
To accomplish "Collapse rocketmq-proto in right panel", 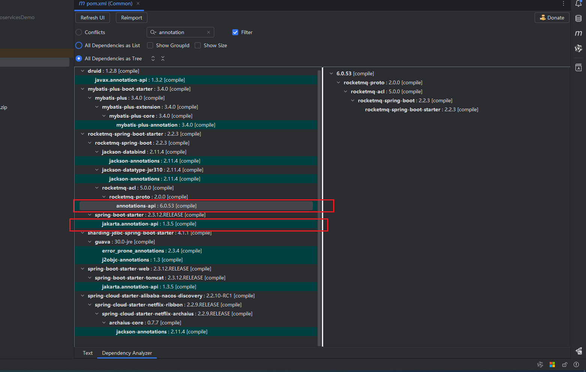I will [338, 82].
